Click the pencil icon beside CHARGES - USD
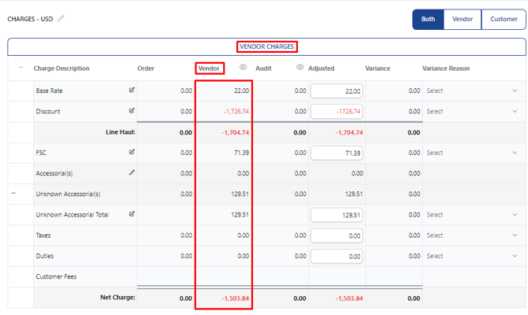The width and height of the screenshot is (528, 315). click(x=61, y=19)
